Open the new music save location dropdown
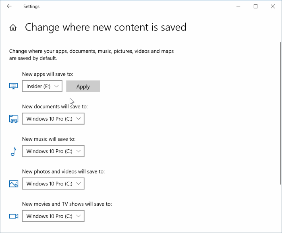The height and width of the screenshot is (233, 282). pos(53,151)
